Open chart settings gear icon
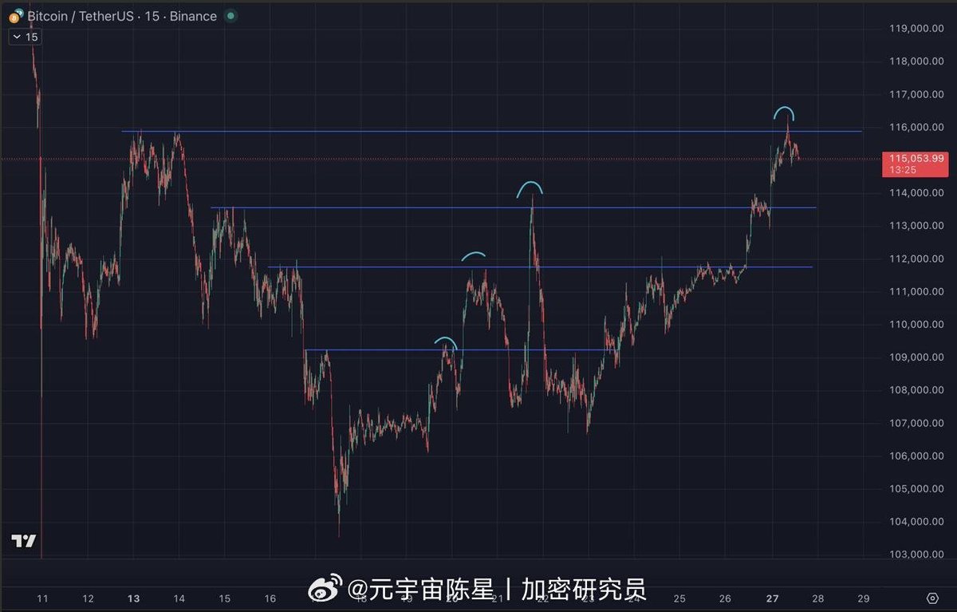Image resolution: width=957 pixels, height=612 pixels. (x=932, y=598)
